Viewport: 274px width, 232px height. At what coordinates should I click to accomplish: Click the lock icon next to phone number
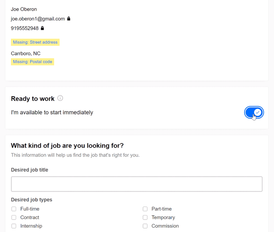coord(43,28)
